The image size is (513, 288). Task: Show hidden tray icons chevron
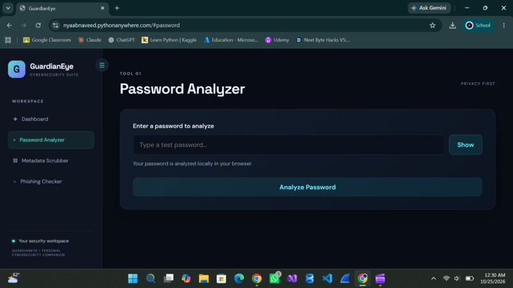(433, 278)
